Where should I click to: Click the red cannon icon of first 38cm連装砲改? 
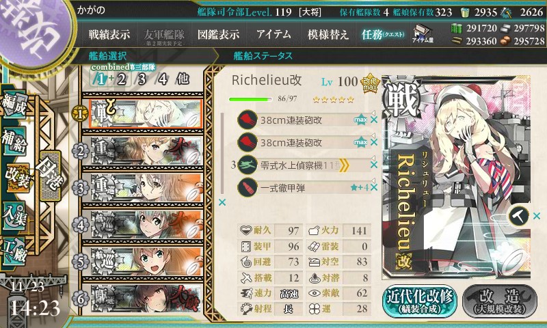pos(248,120)
